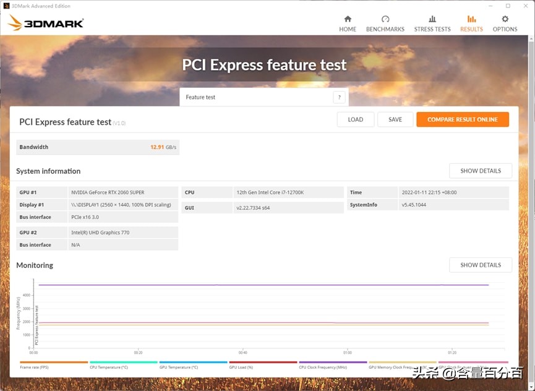Click the 12th Gen Intel Core i7-12700K text
The image size is (535, 391).
click(x=270, y=192)
